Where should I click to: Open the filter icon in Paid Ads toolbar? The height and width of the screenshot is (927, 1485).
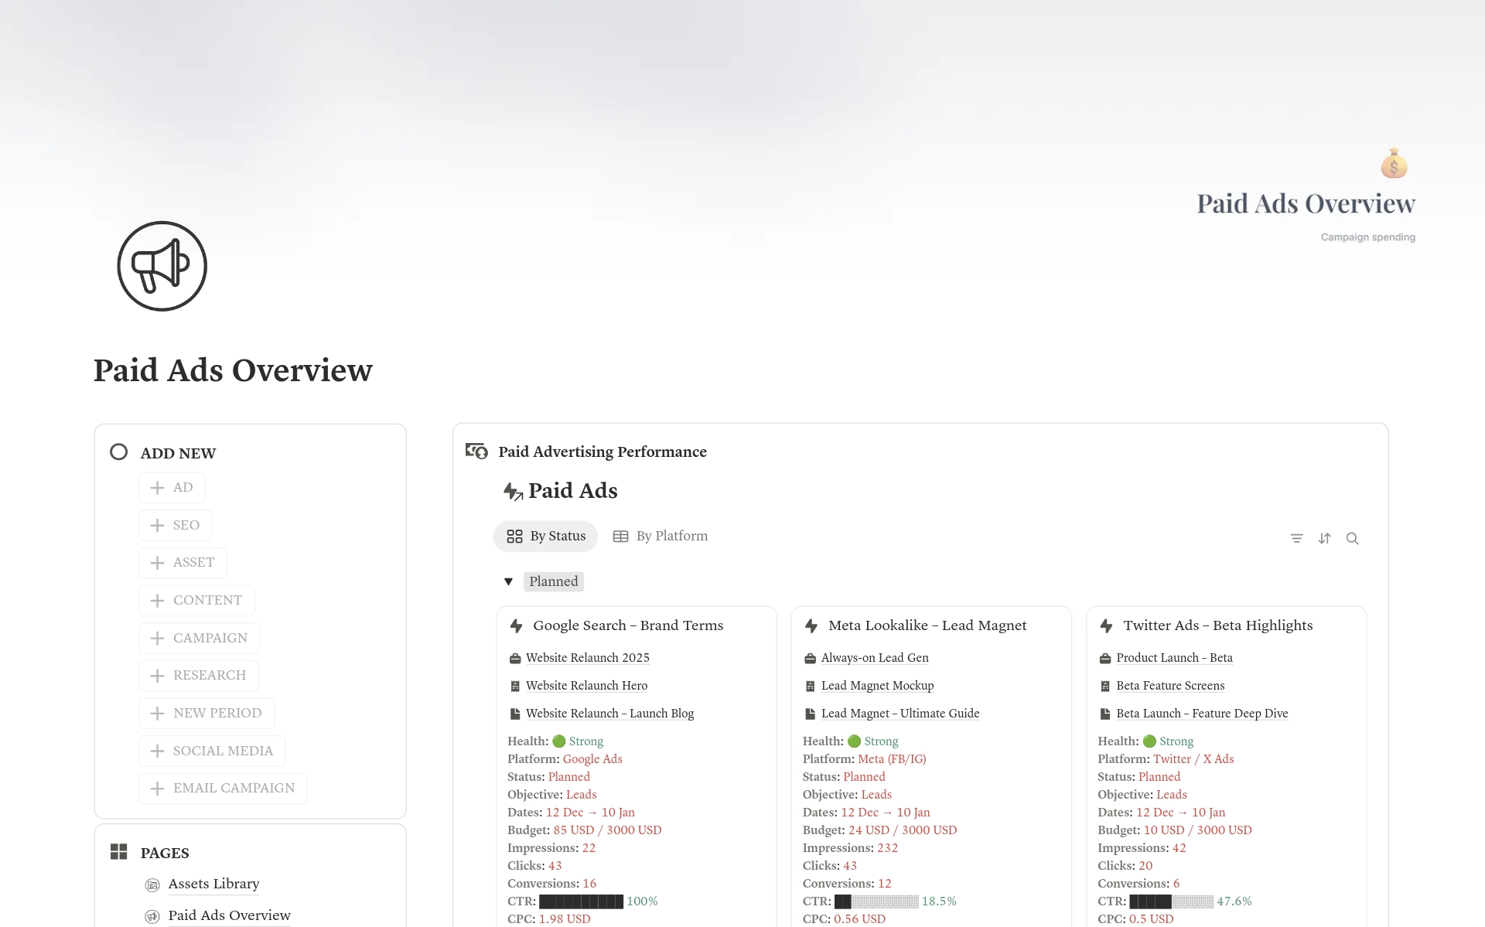(1297, 538)
